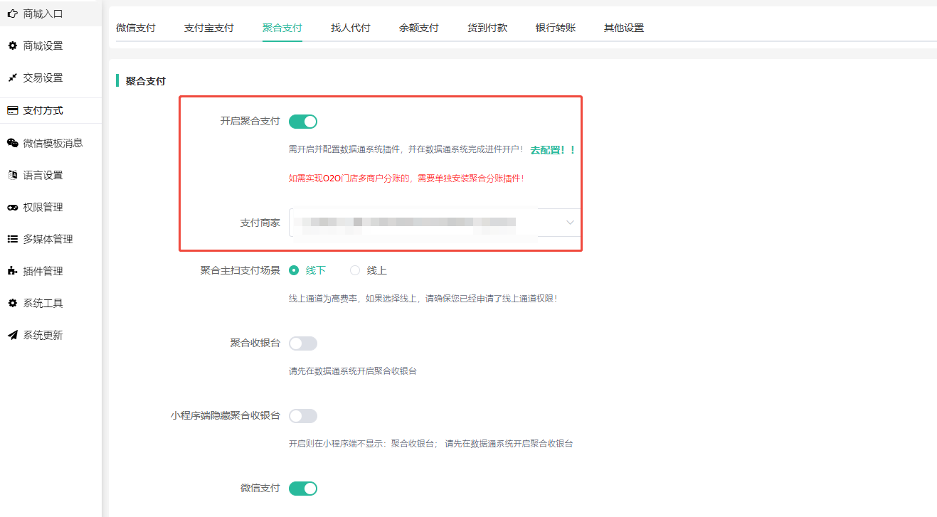Go to the 银行转账 tab
Viewport: 937px width, 517px height.
(x=555, y=28)
